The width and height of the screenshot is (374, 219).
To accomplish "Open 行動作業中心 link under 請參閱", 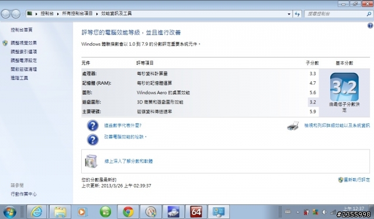I will 23,194.
